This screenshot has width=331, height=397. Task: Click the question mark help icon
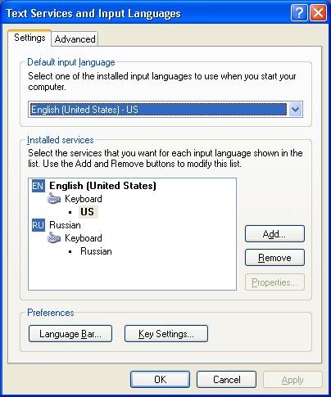pos(299,13)
